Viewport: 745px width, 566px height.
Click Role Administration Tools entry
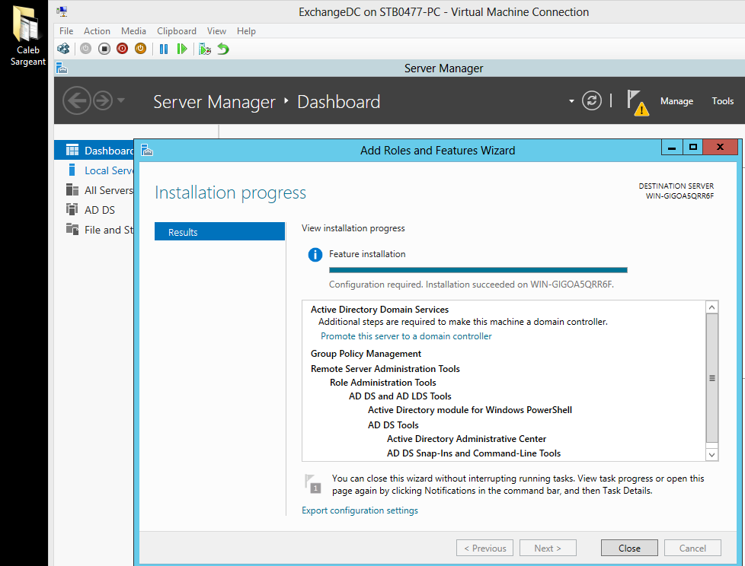point(382,383)
